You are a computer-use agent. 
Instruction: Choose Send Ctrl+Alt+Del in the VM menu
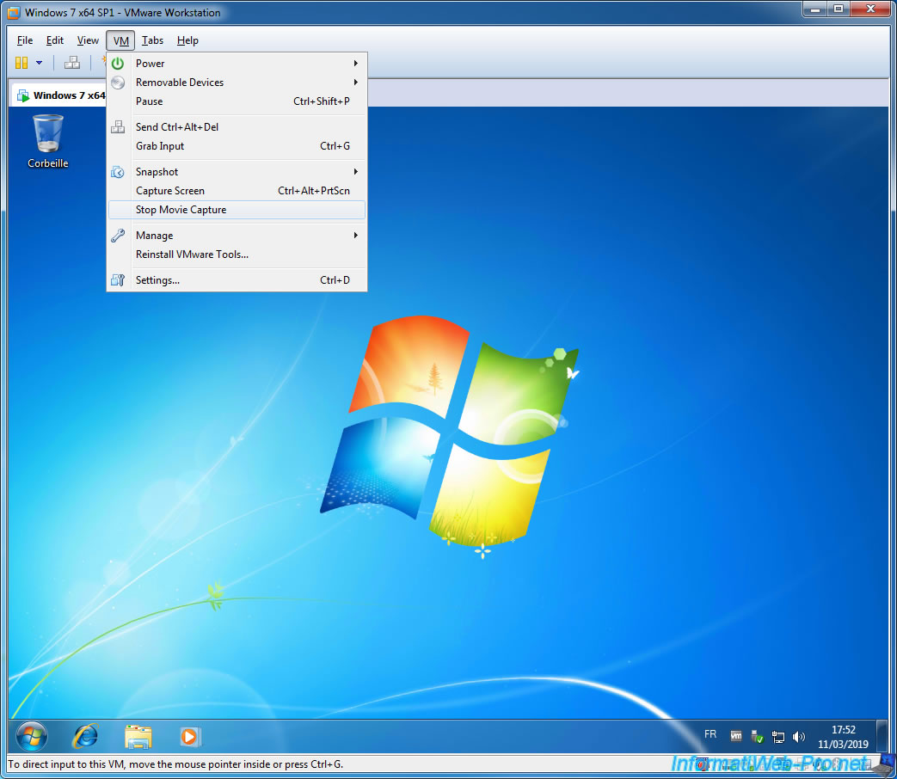(x=237, y=127)
